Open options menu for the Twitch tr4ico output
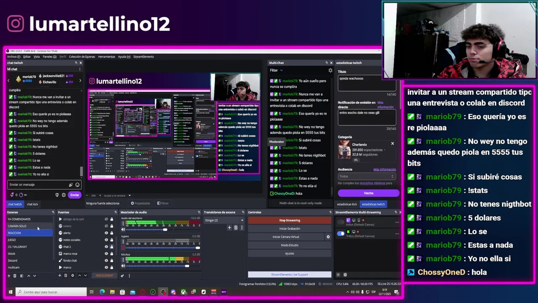The image size is (538, 303). click(x=397, y=222)
